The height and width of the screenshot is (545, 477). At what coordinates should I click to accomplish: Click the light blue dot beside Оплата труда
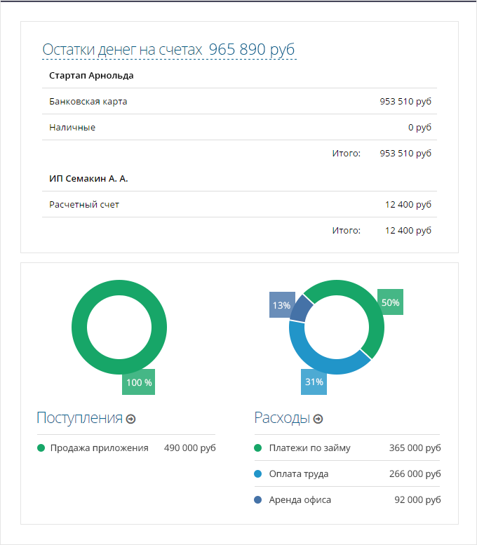point(258,474)
